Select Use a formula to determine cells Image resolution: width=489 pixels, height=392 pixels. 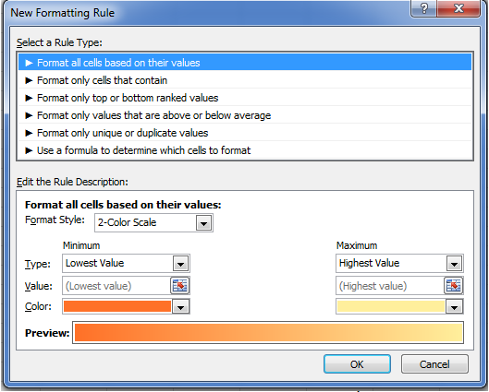(x=245, y=150)
